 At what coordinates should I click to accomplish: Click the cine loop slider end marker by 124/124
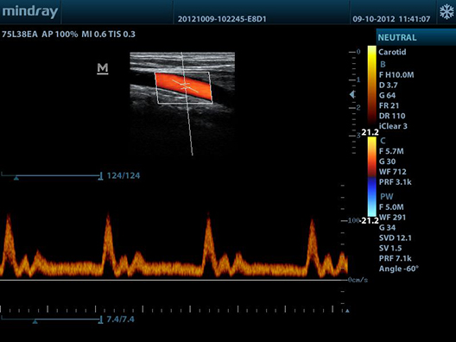click(x=101, y=176)
